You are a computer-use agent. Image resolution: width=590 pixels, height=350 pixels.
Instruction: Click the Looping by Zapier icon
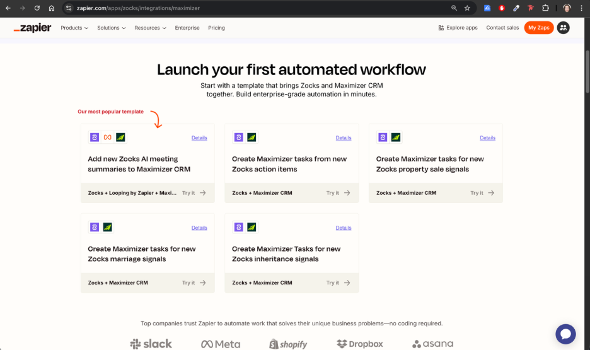point(108,137)
